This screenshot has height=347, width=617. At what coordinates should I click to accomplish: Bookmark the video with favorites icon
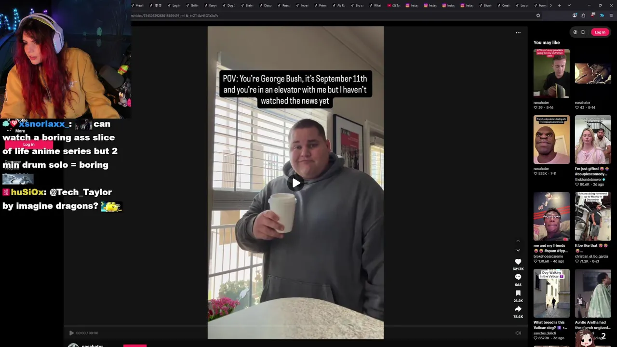[x=518, y=293]
